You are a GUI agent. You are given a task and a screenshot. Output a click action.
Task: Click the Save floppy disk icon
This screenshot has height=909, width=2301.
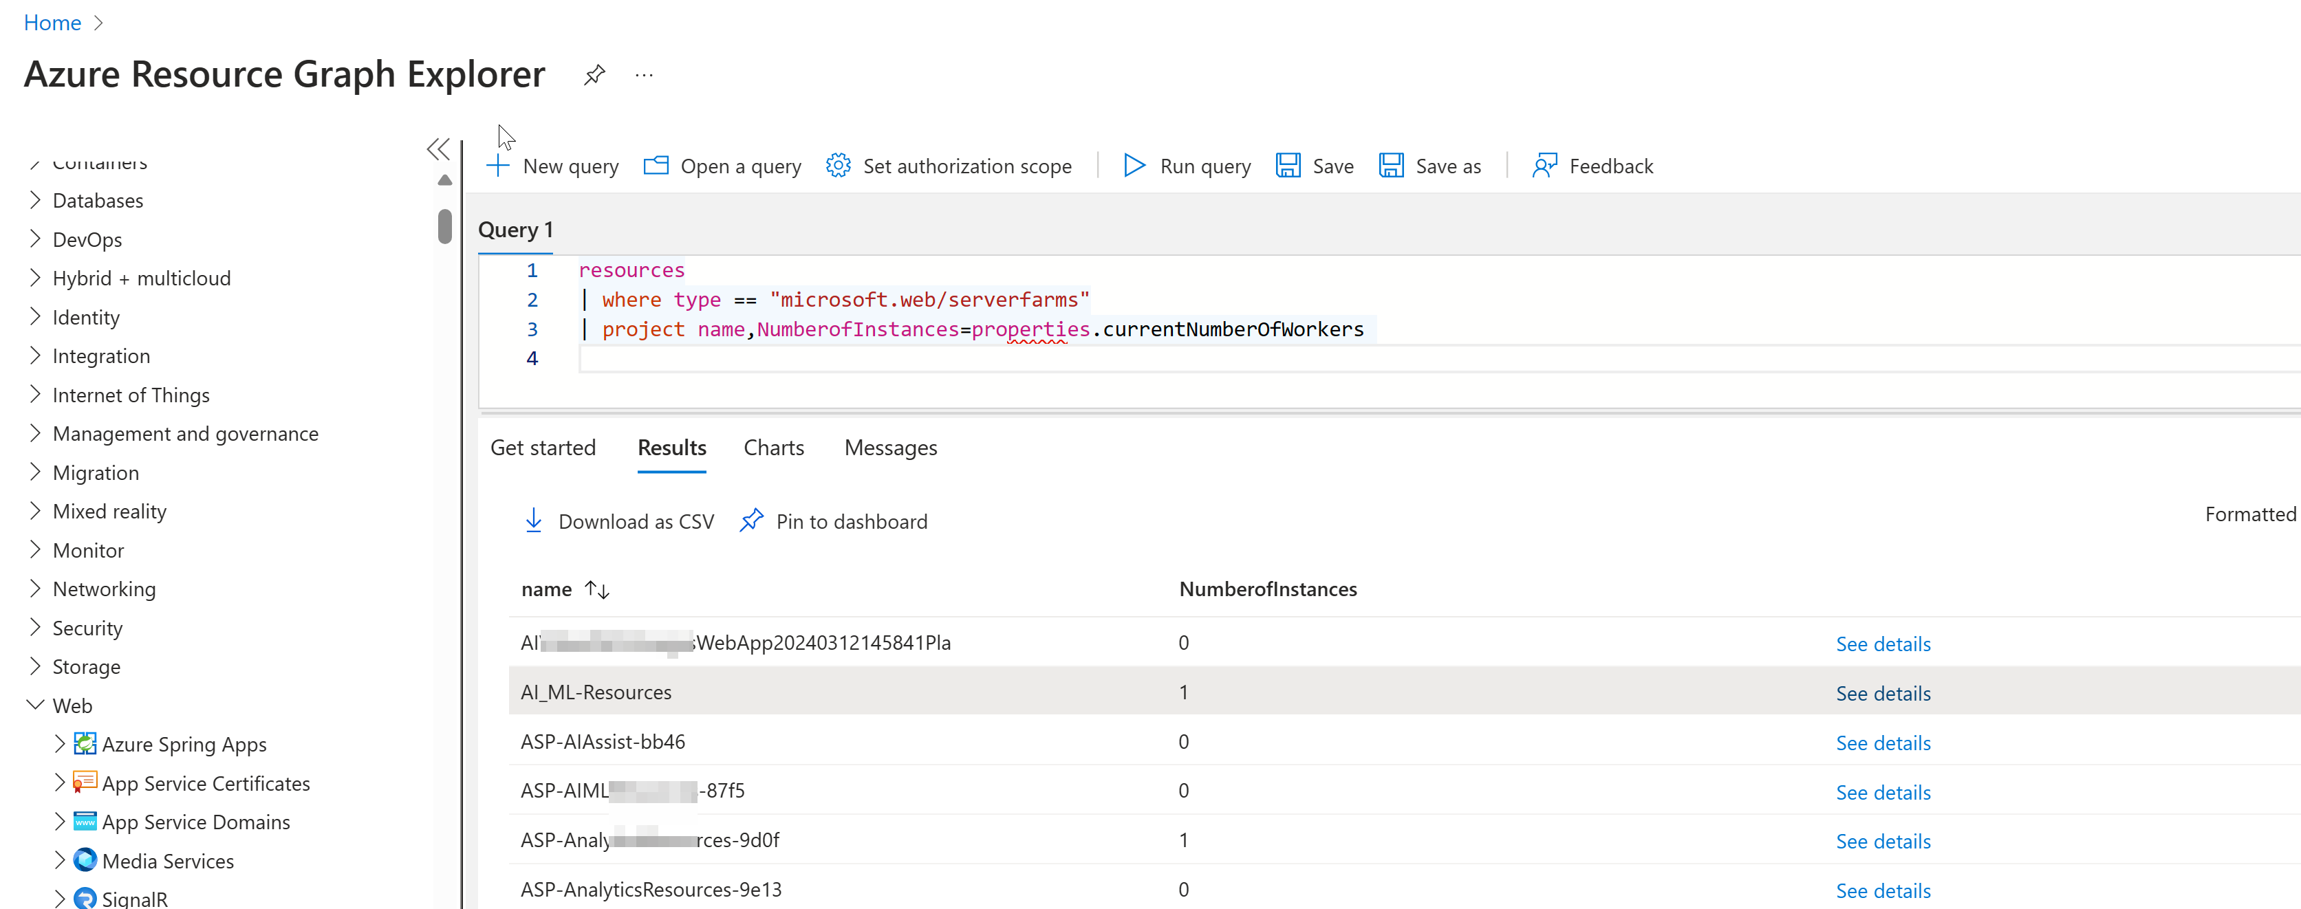point(1288,166)
